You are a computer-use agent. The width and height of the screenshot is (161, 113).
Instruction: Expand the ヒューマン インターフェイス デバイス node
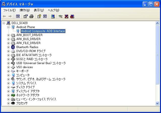tap(8, 99)
